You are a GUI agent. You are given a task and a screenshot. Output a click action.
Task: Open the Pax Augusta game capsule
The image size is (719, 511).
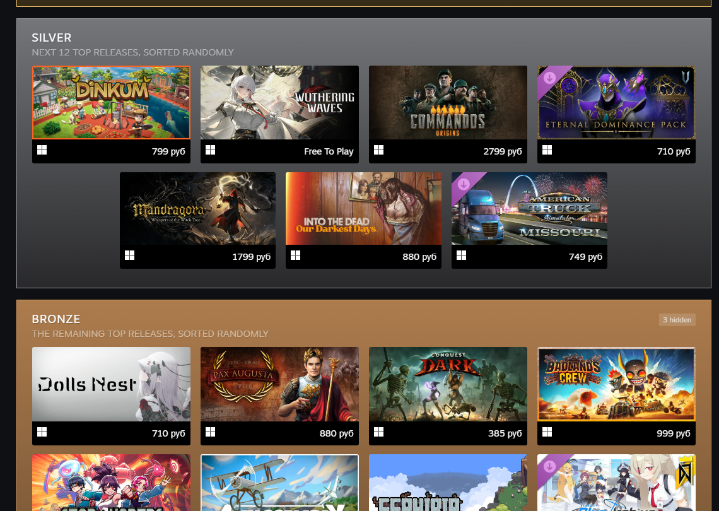279,384
